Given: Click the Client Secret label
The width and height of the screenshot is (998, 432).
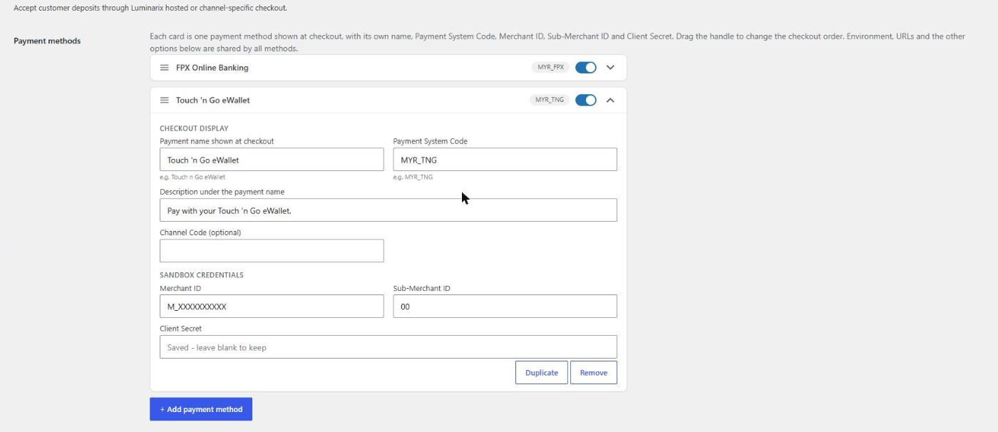Looking at the screenshot, I should click(180, 329).
